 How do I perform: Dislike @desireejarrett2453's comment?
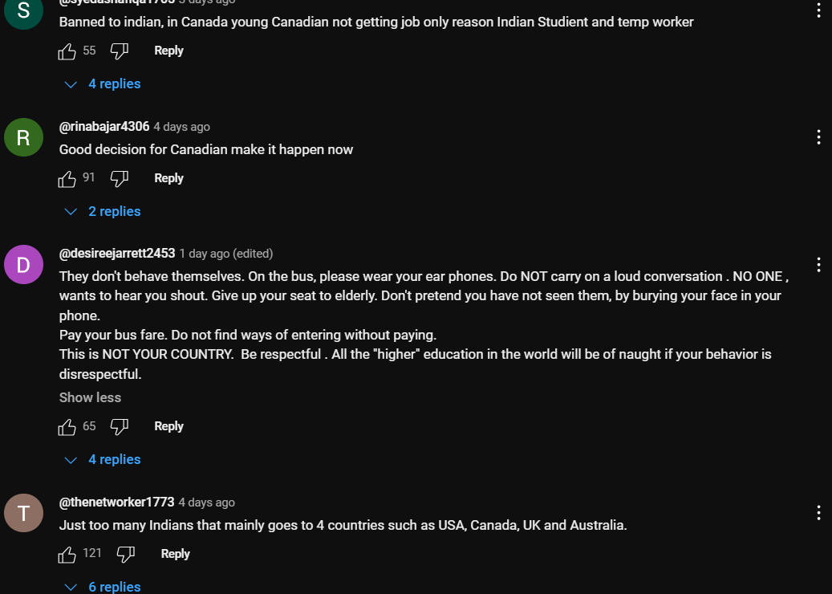click(x=119, y=427)
